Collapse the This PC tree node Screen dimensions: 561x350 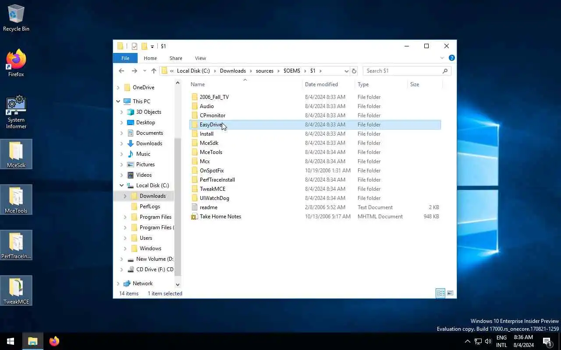[118, 101]
